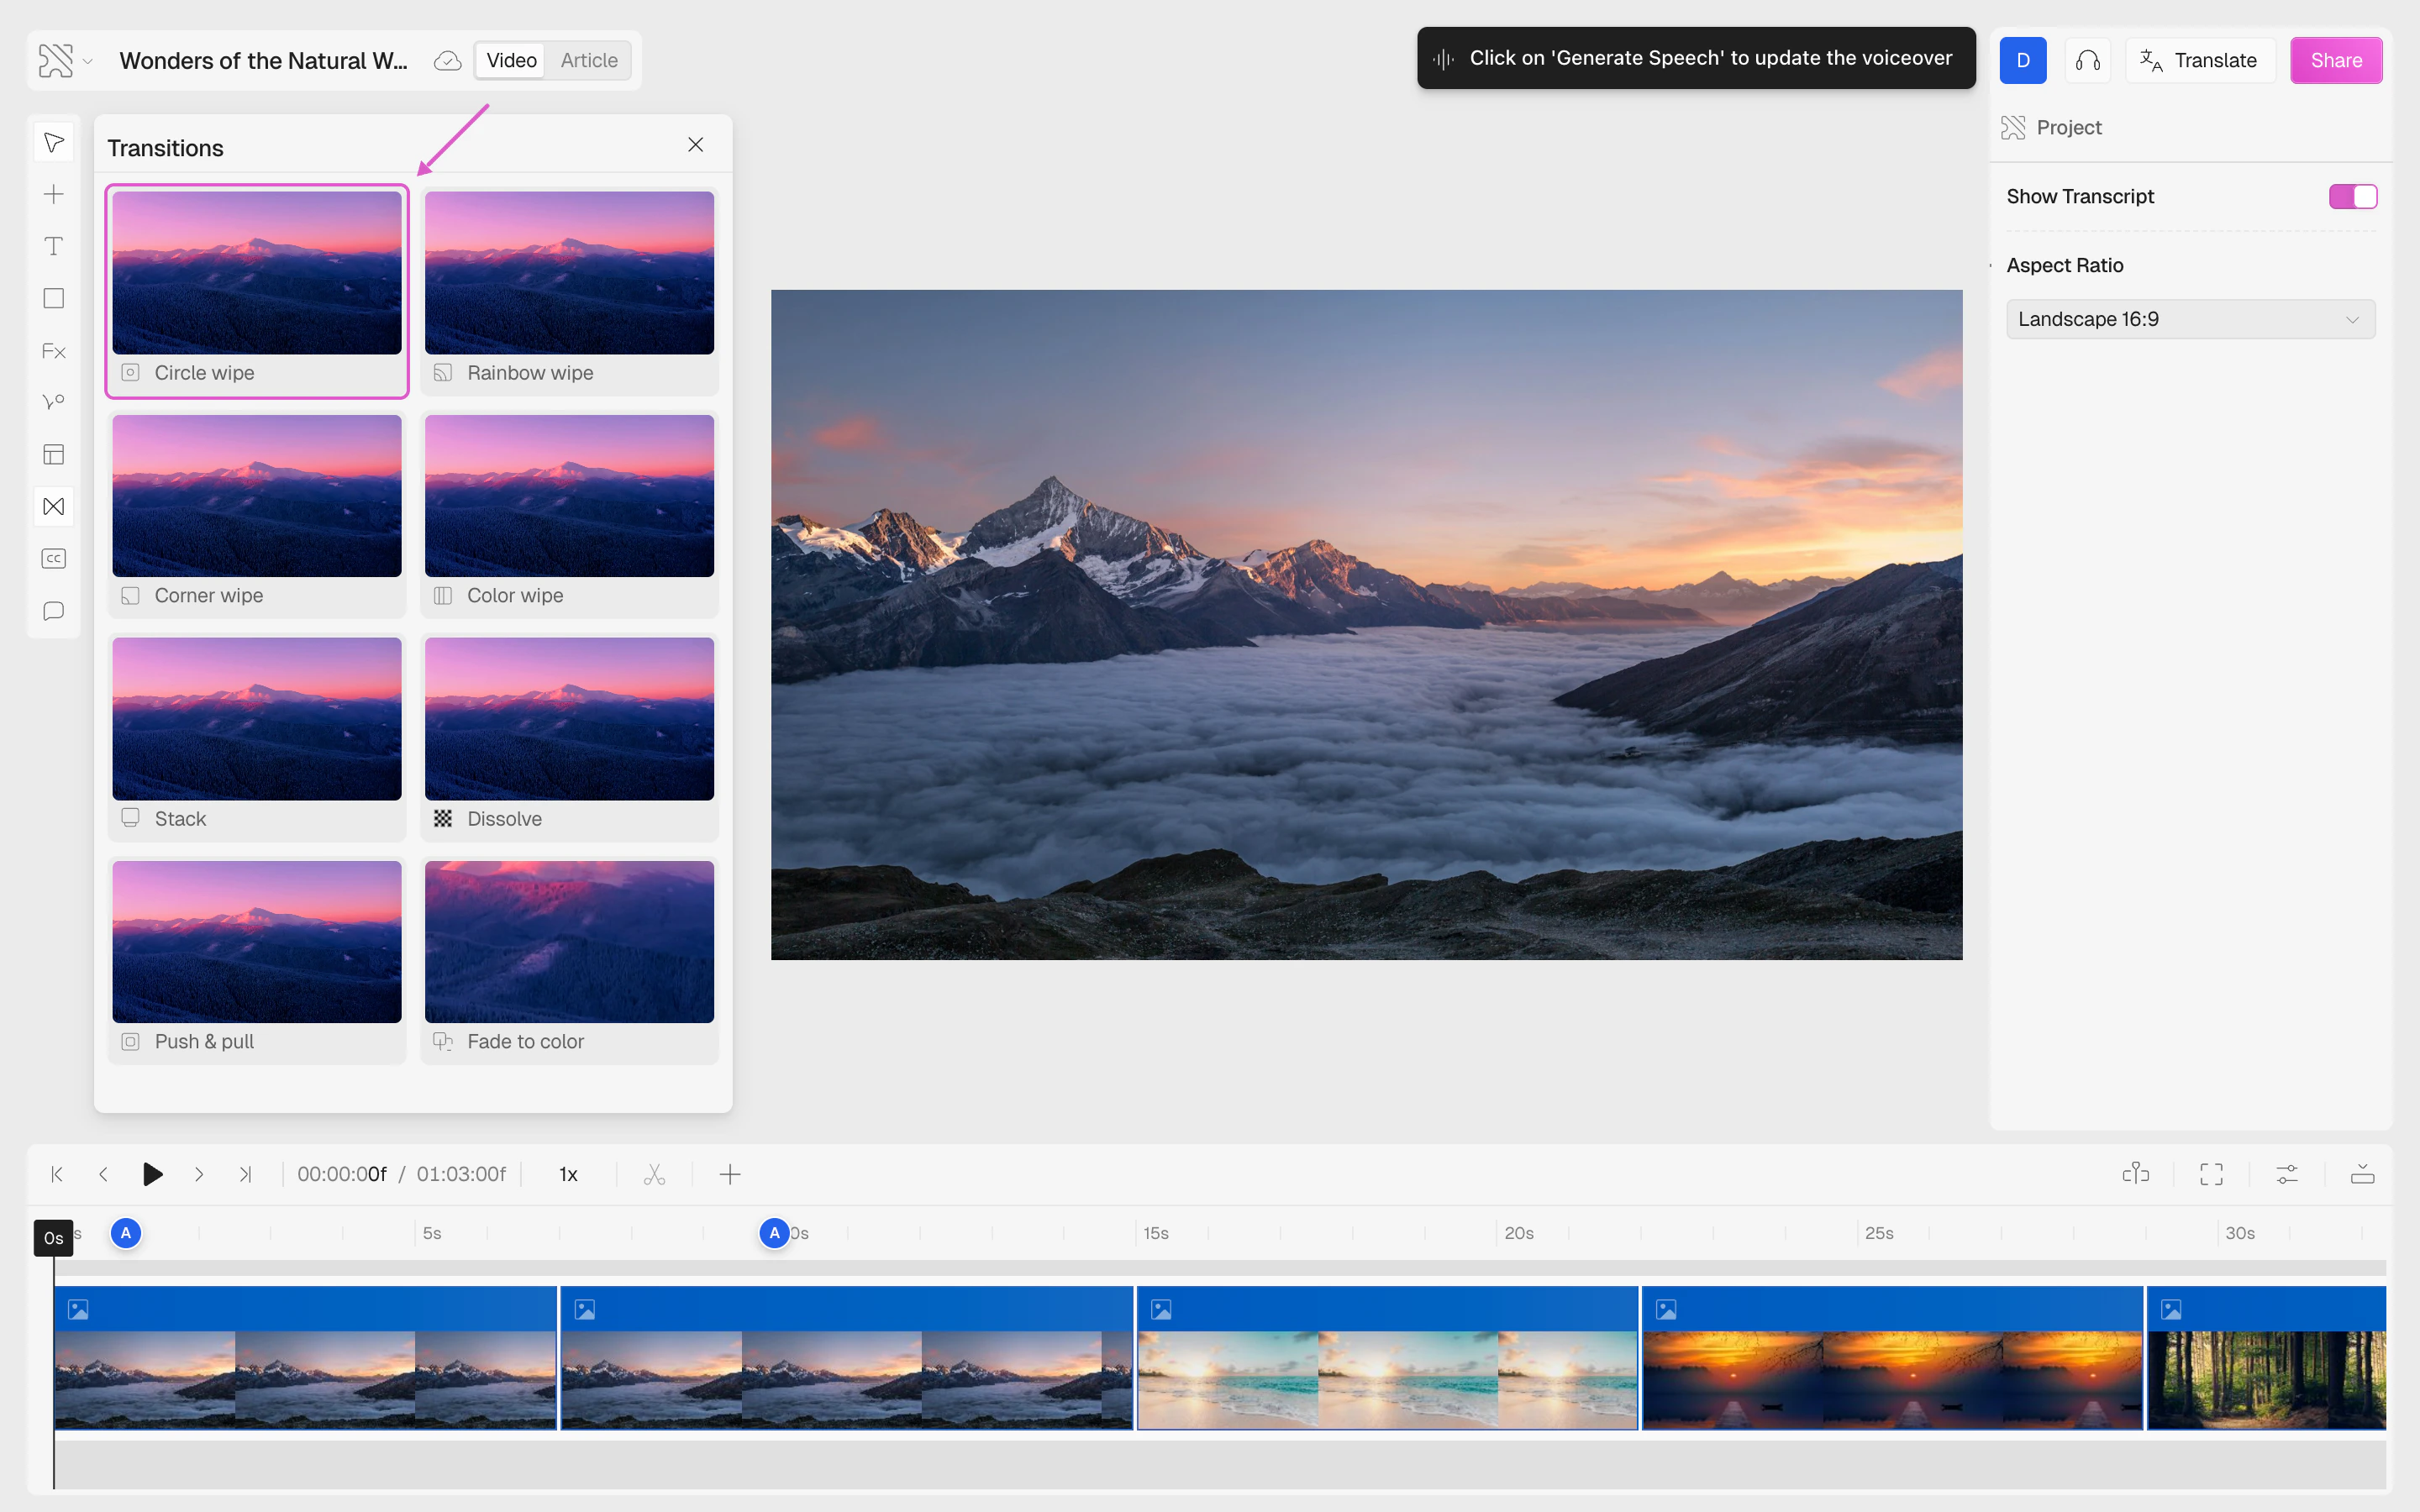Expand the logo menu chevron
The height and width of the screenshot is (1512, 2420).
88,61
